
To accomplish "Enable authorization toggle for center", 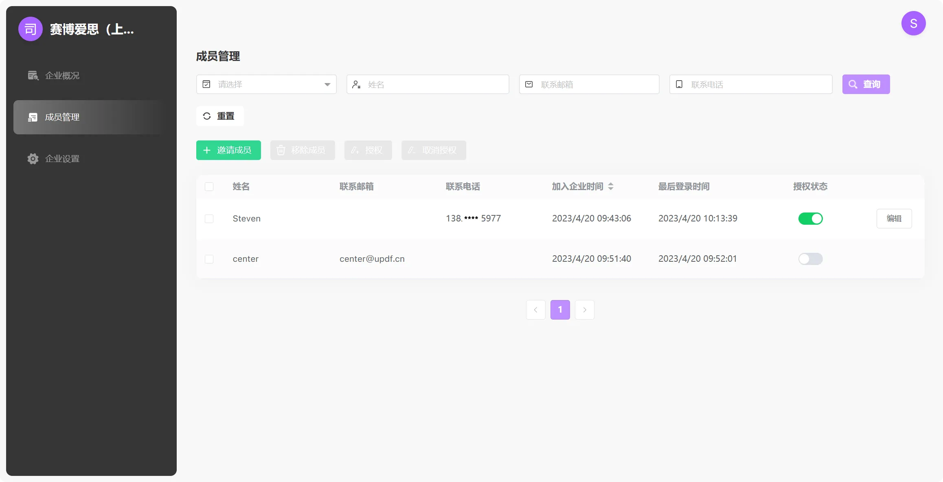I will tap(810, 259).
